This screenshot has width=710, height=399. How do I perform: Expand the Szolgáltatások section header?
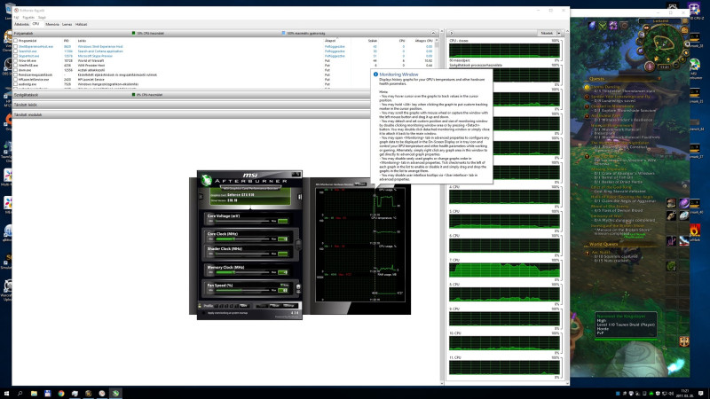(x=191, y=95)
